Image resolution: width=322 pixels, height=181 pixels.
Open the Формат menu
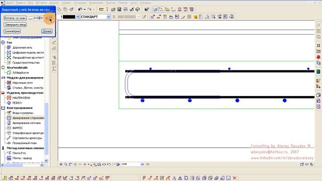point(54,3)
